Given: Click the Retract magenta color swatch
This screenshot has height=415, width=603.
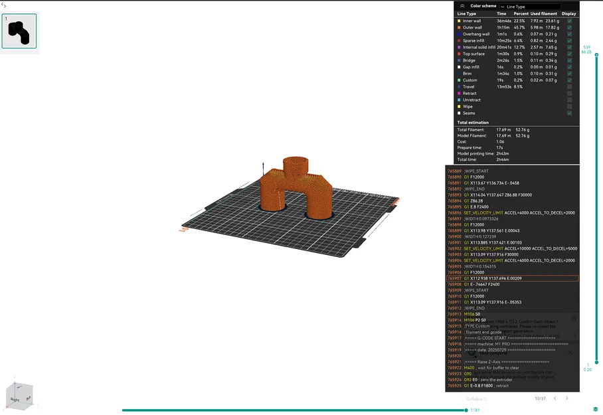Looking at the screenshot, I should [x=459, y=93].
